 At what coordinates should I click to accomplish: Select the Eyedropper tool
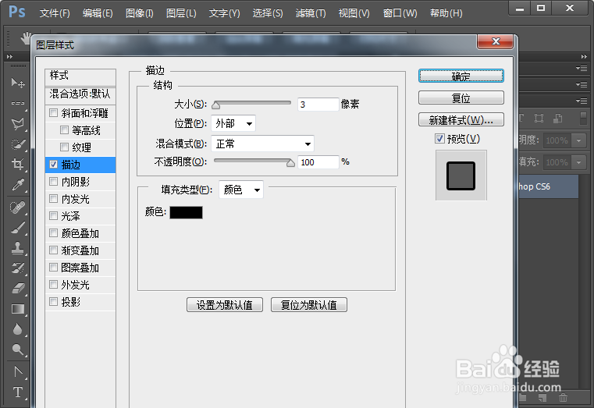17,185
